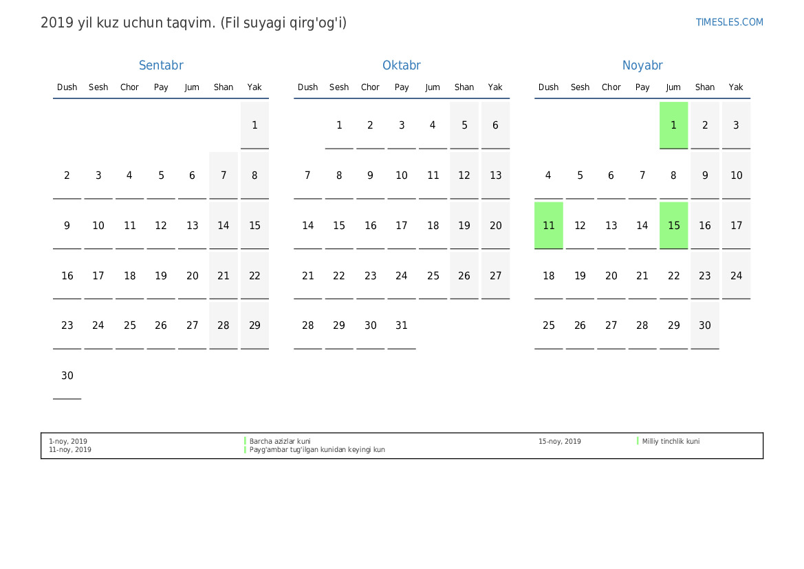Select October 16 date cell

point(370,226)
